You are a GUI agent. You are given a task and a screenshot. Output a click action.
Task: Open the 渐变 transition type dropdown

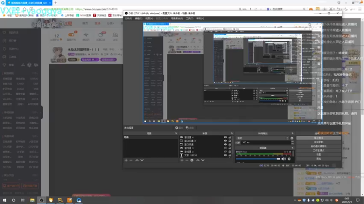tap(263, 138)
